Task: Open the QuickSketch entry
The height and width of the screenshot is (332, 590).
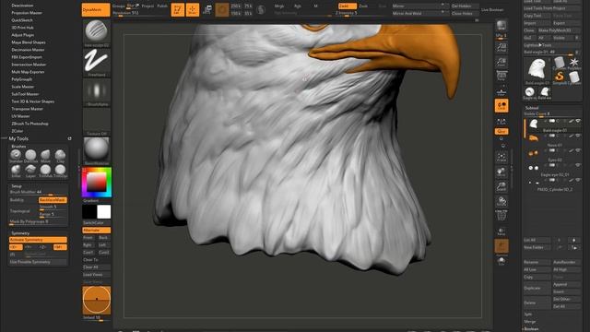Action: (x=22, y=20)
